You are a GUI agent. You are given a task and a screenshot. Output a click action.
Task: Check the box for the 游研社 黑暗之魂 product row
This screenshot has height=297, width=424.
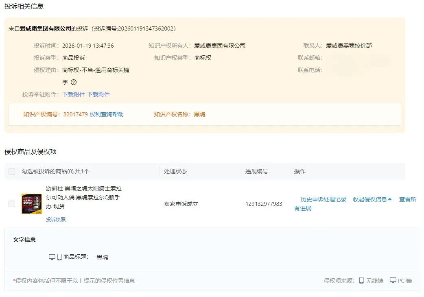[12, 204]
